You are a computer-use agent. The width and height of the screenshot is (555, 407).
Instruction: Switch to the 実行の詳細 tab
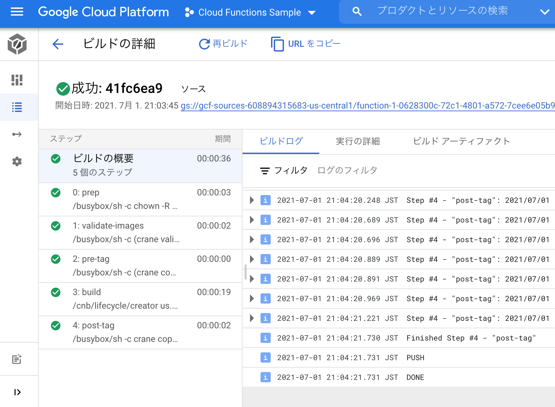click(x=357, y=141)
